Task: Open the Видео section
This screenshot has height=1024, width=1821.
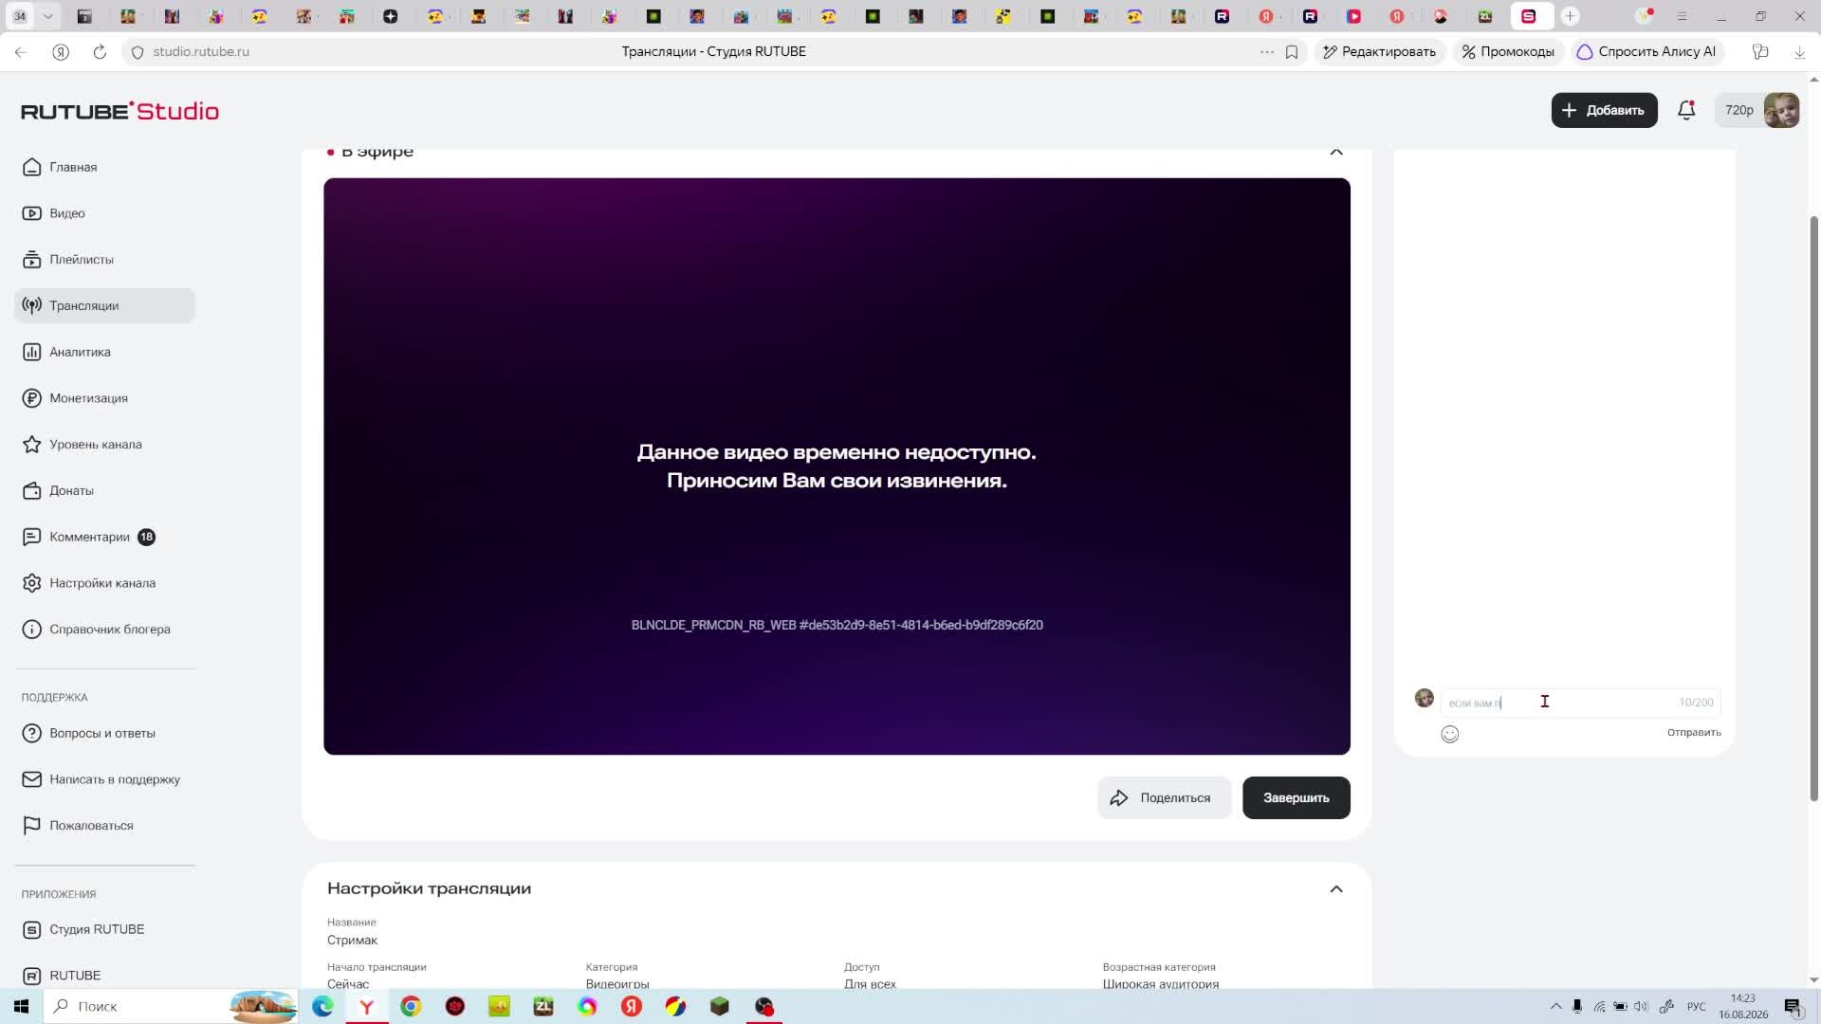Action: (x=104, y=213)
